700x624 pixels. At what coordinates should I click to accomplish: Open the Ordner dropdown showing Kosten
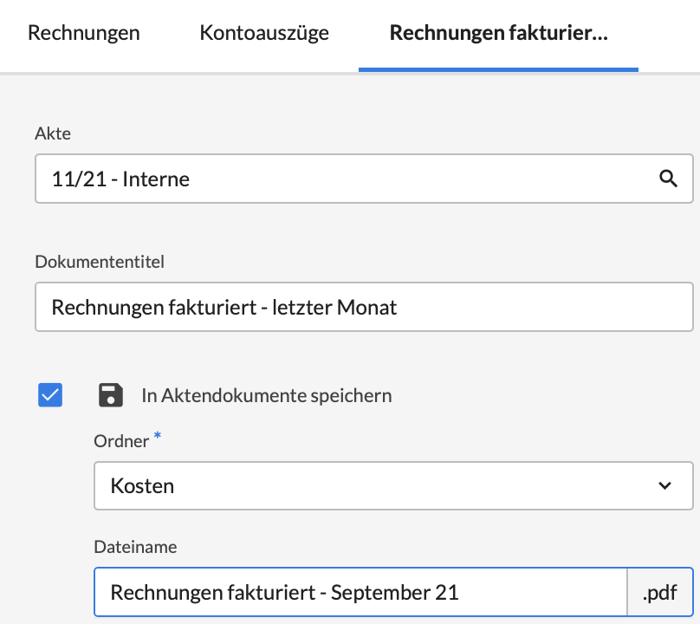tap(393, 485)
